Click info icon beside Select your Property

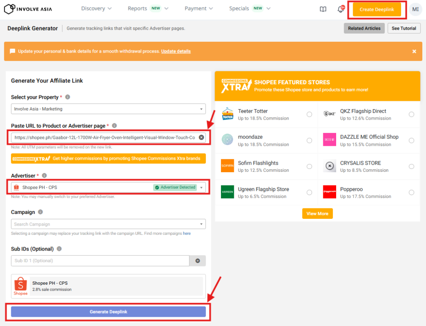pyautogui.click(x=67, y=97)
